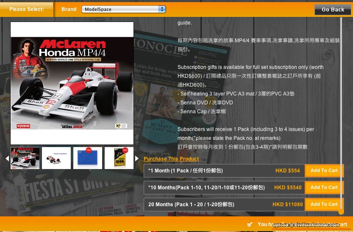The image size is (353, 232).
Task: Click the large McLaren Honda MP4/4 product image
Action: pyautogui.click(x=72, y=83)
